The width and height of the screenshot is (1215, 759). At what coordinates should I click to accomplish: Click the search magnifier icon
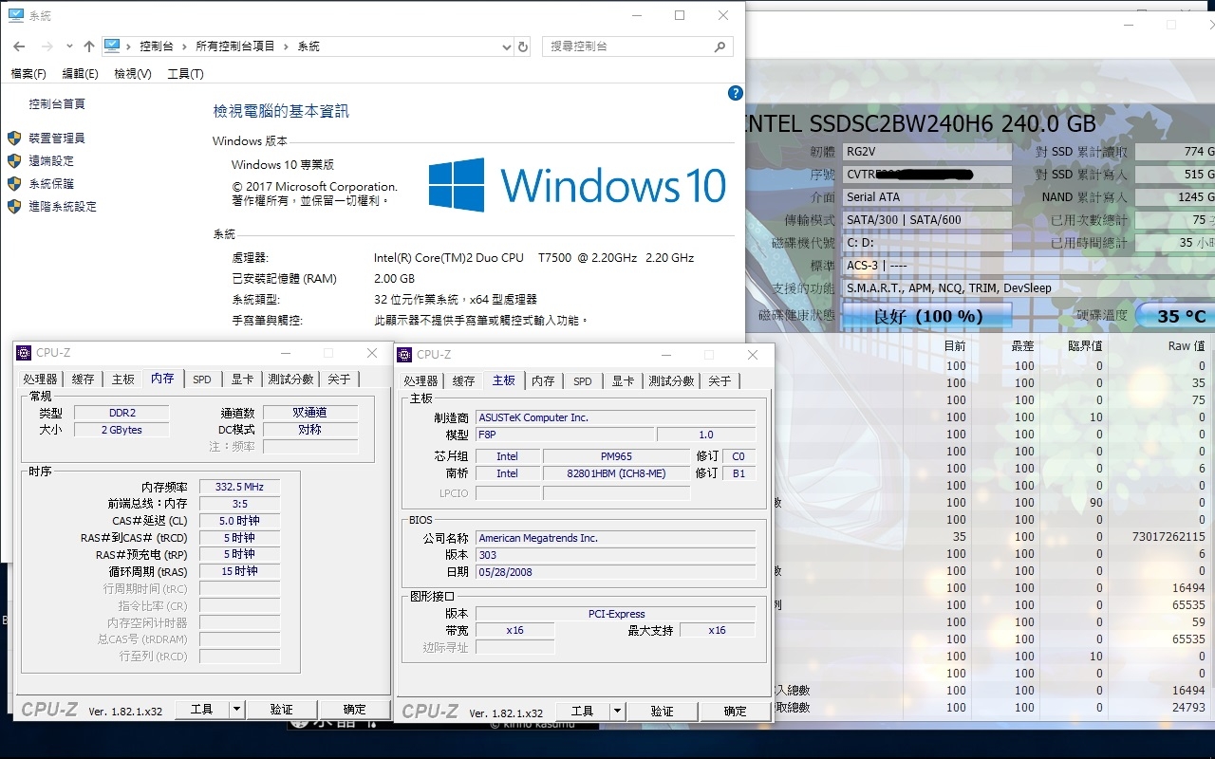(720, 46)
